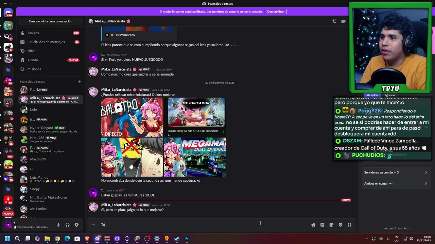
Task: Open Balatro thumbnail image
Action: click(132, 117)
